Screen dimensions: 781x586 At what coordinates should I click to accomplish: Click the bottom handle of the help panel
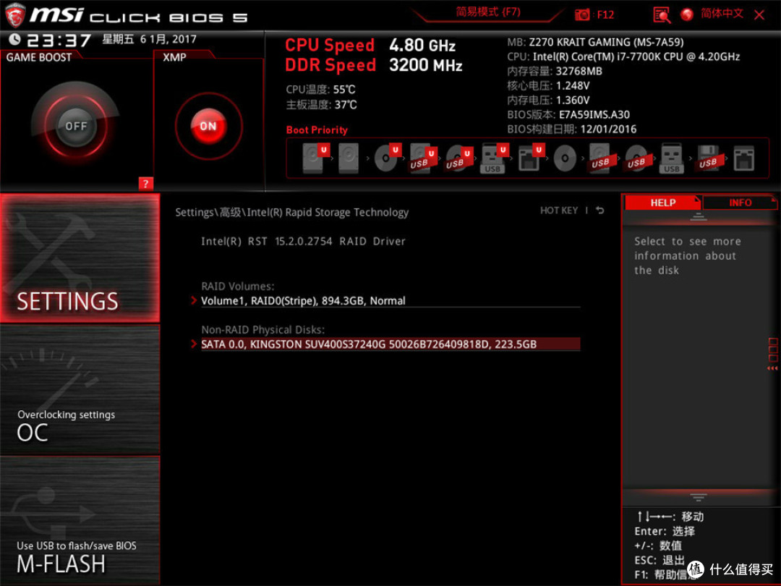pyautogui.click(x=699, y=497)
